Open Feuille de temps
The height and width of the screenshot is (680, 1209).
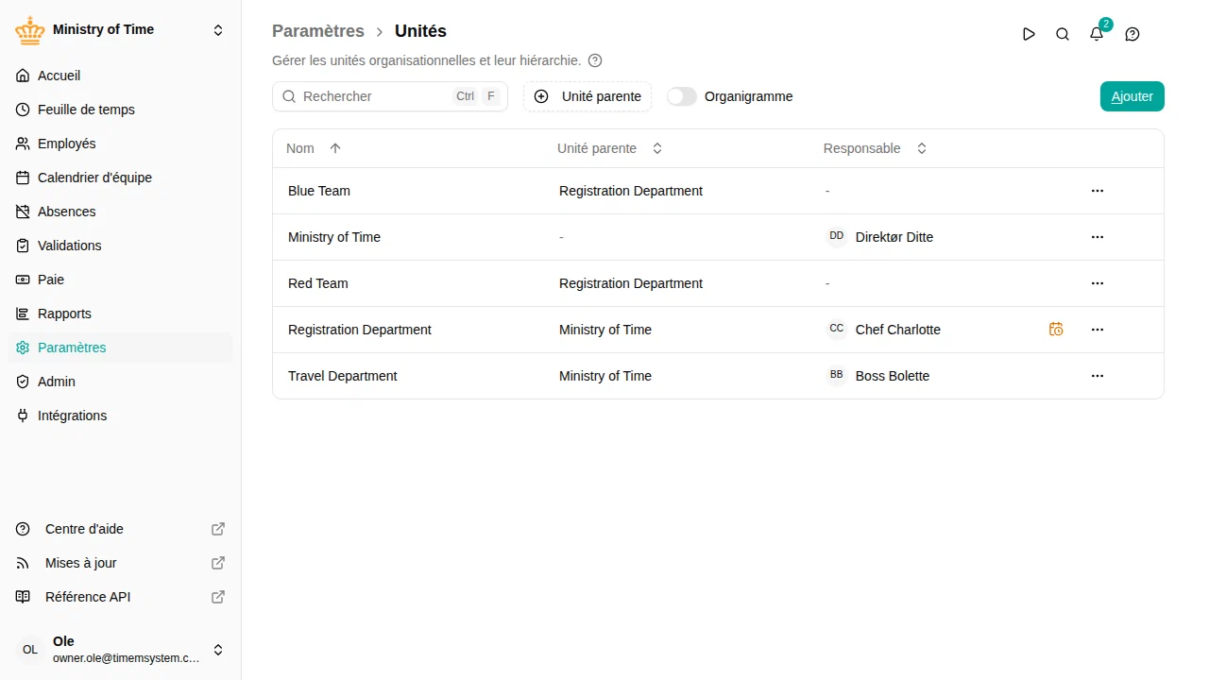[120, 110]
